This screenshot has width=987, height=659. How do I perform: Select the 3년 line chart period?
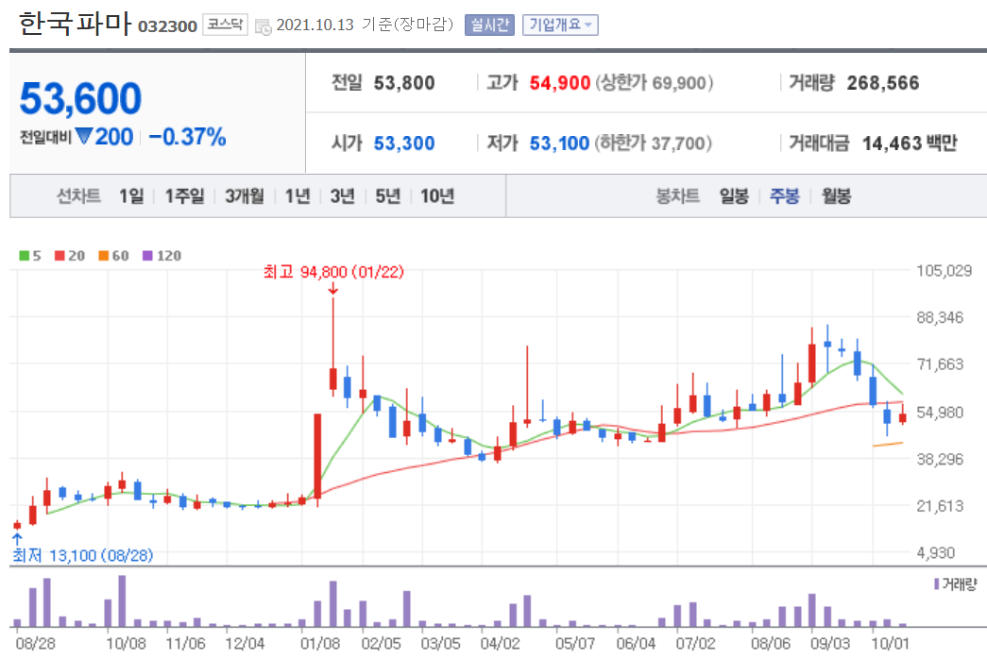click(343, 196)
